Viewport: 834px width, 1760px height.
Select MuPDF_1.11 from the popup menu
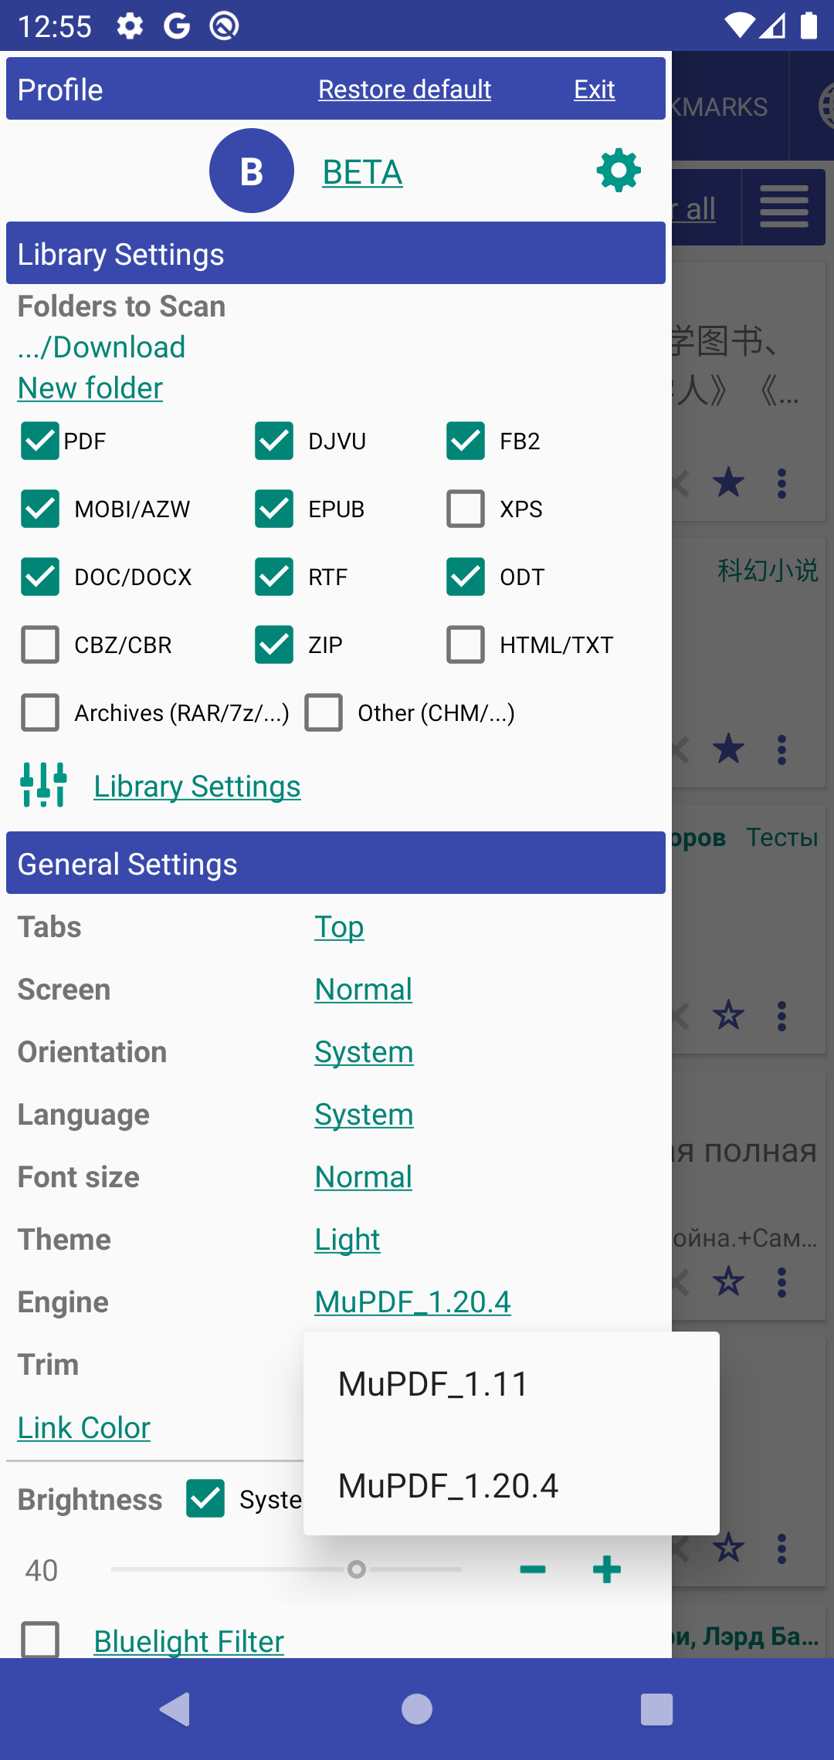433,1384
